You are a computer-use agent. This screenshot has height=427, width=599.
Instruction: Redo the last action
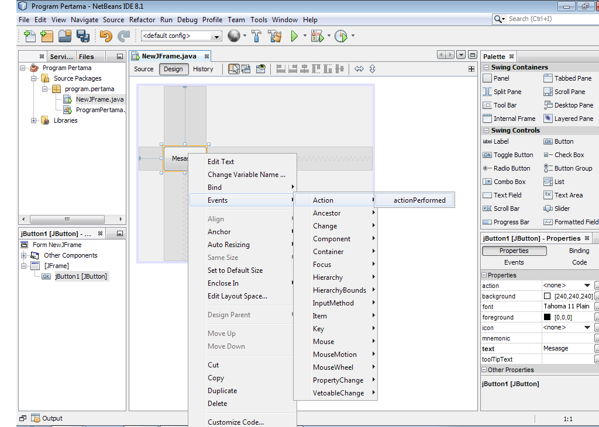[x=123, y=36]
